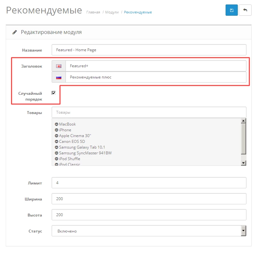Screen dimensions: 258x253
Task: Click the Статус dropdown arrow
Action: pyautogui.click(x=243, y=231)
